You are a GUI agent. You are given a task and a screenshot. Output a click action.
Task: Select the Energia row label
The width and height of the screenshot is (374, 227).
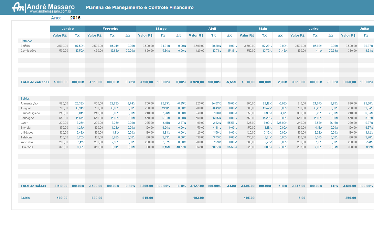click(x=25, y=128)
